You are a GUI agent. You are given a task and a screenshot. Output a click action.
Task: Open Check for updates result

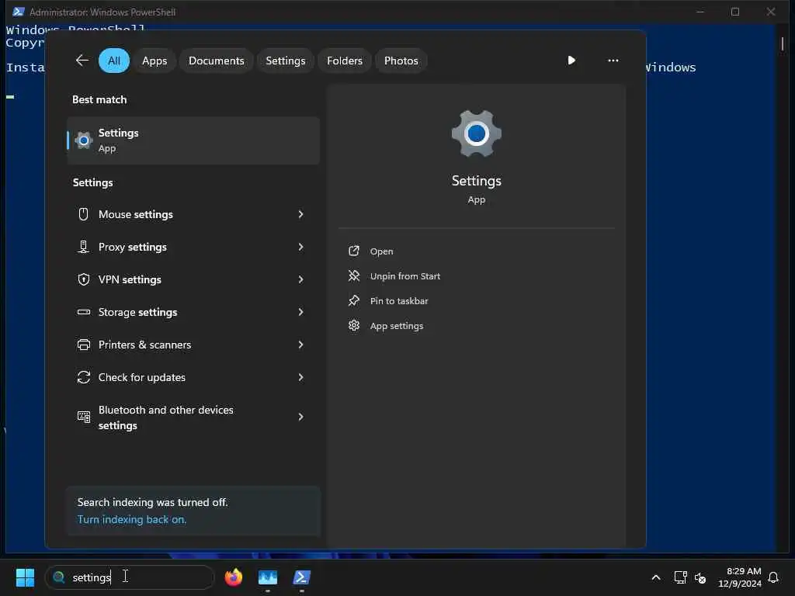point(193,378)
